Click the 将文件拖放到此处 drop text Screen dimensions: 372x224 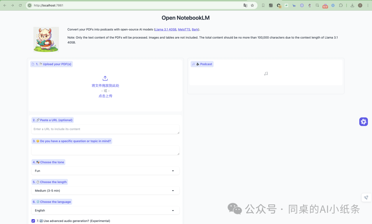click(x=105, y=86)
